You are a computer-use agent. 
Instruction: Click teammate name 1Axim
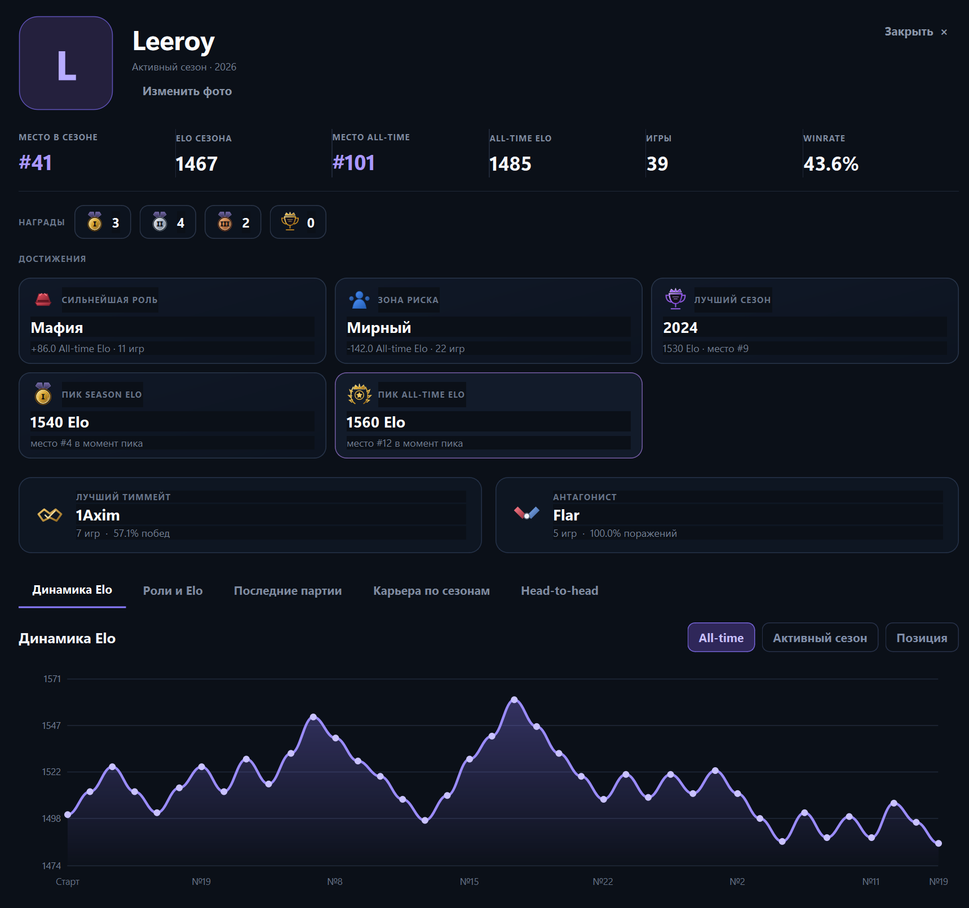click(98, 515)
